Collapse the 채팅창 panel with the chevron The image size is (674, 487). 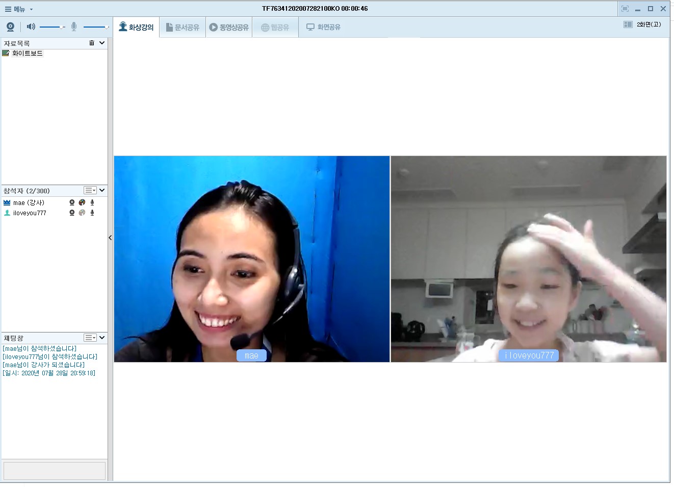[102, 338]
